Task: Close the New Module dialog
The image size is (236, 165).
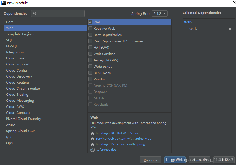Action: point(234,3)
